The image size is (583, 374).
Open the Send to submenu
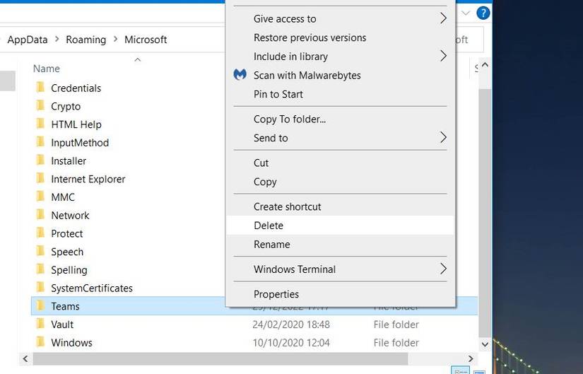tap(340, 138)
